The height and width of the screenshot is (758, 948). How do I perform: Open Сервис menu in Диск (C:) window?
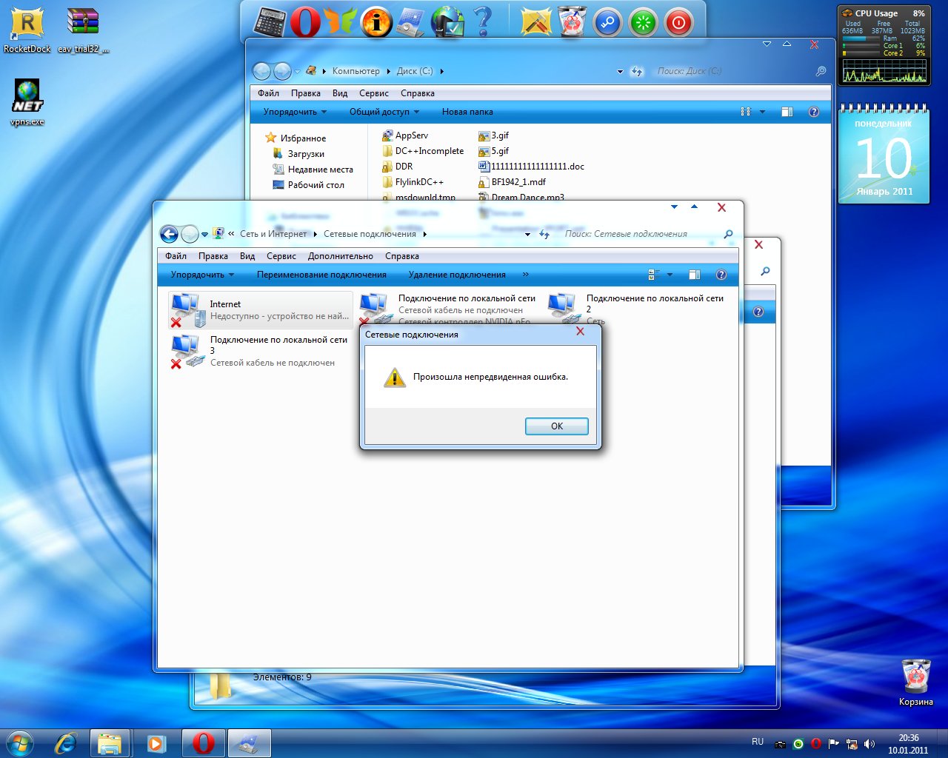[373, 93]
